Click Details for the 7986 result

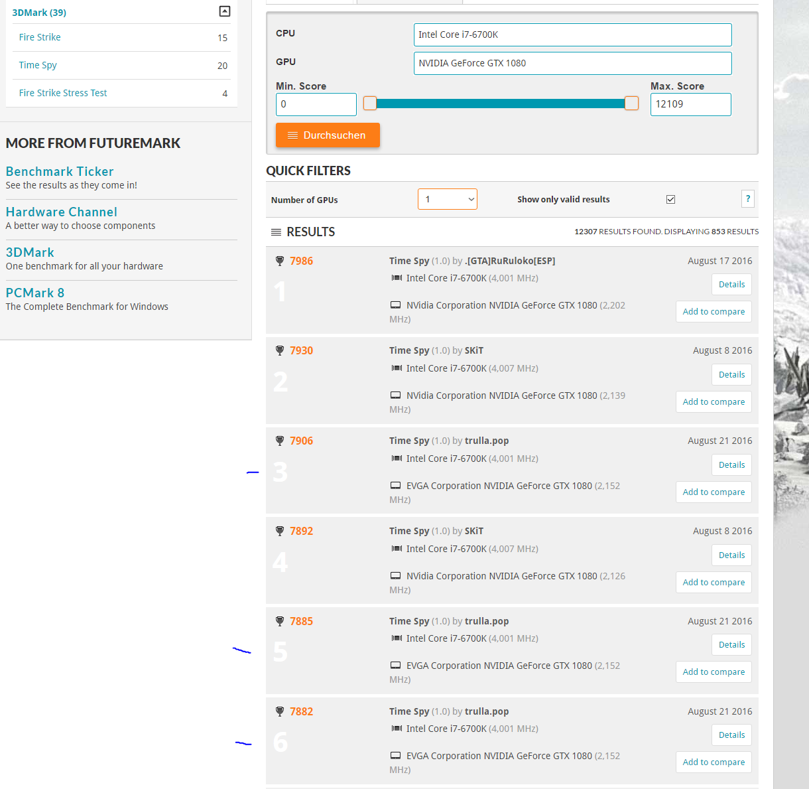tap(731, 284)
